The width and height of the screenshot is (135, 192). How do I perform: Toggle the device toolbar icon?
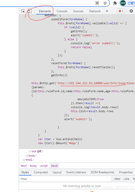point(30,11)
